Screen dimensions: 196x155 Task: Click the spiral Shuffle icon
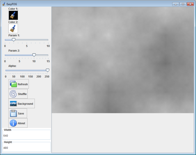pos(13,94)
